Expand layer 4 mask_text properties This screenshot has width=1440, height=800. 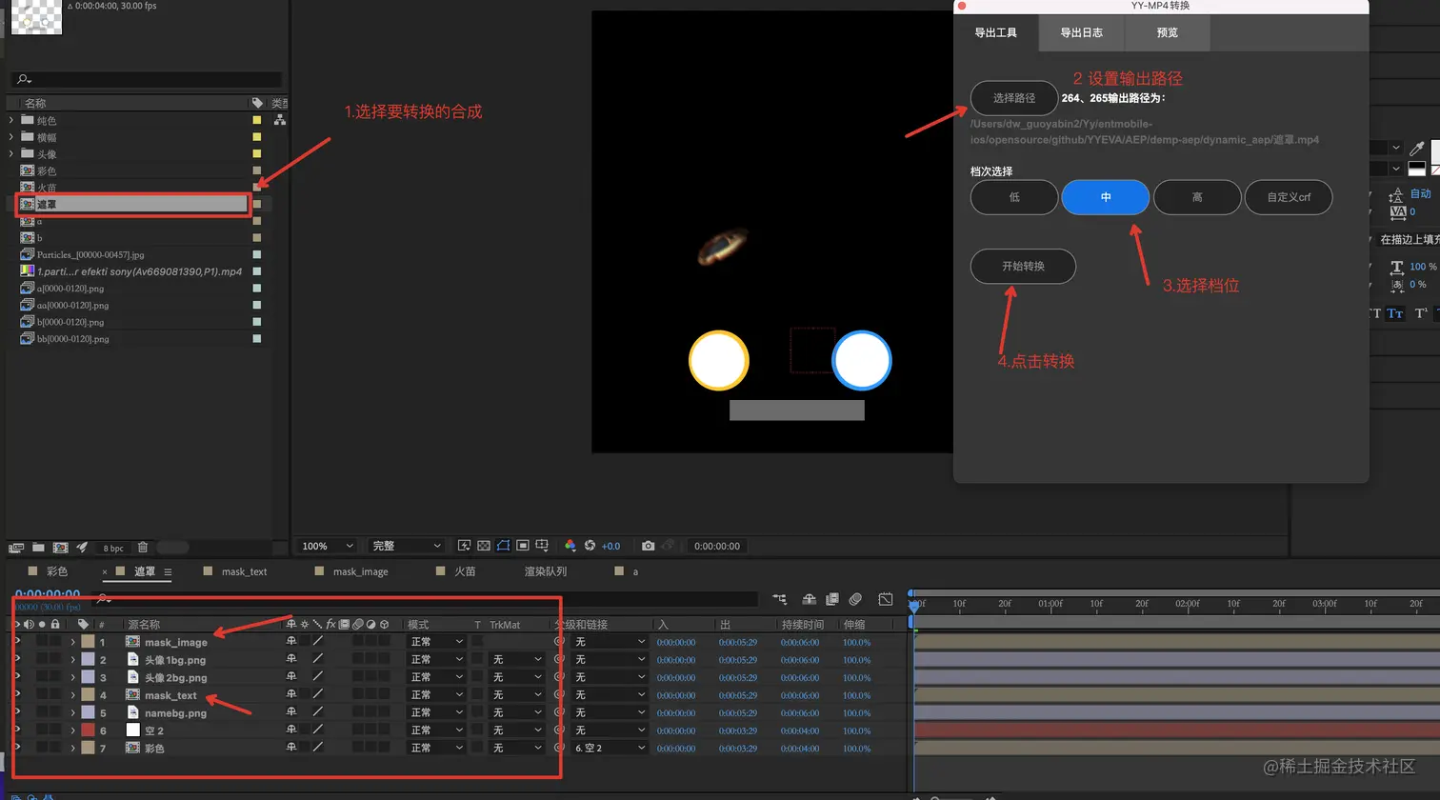click(73, 695)
